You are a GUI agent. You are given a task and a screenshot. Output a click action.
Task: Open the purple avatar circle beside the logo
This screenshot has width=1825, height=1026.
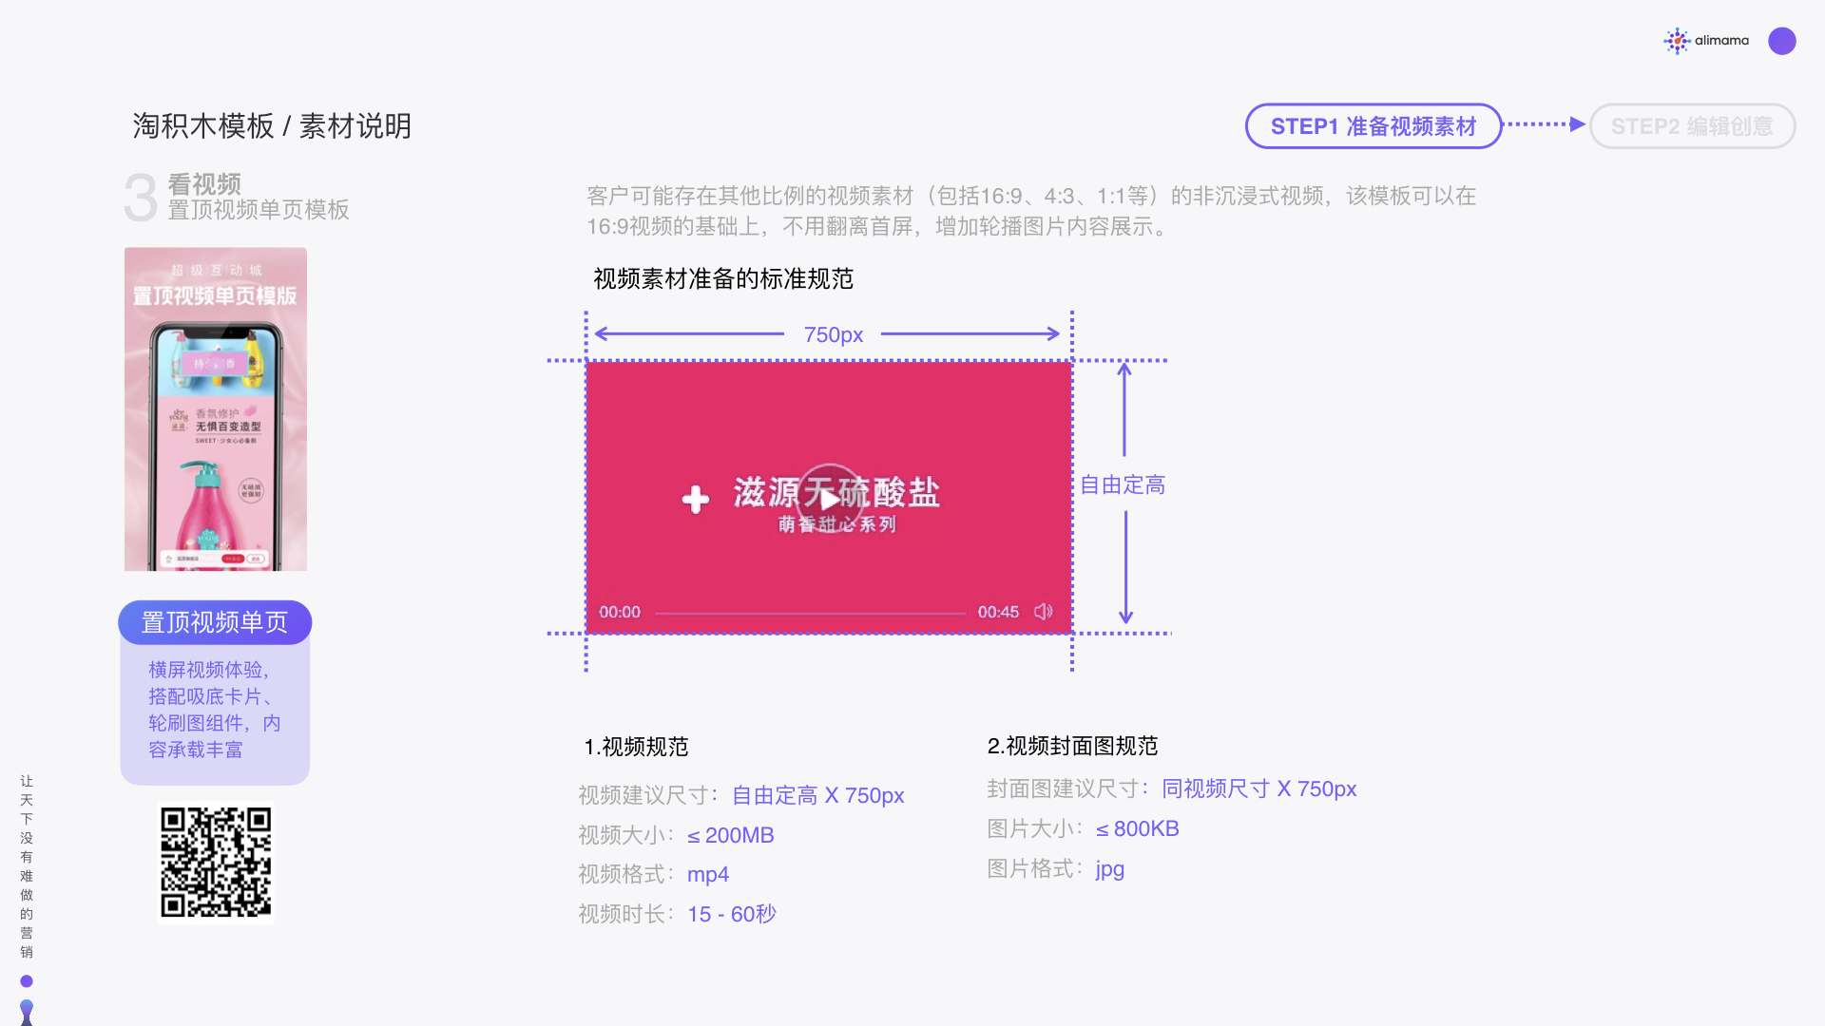(x=1782, y=41)
